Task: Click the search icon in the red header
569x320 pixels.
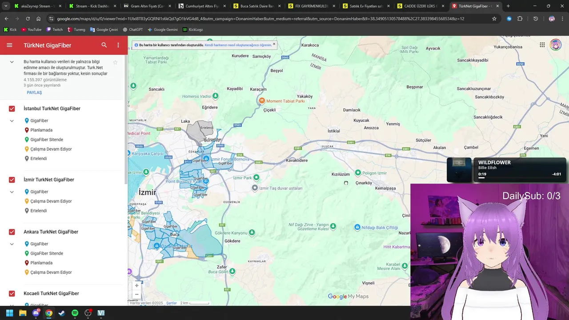Action: (104, 45)
